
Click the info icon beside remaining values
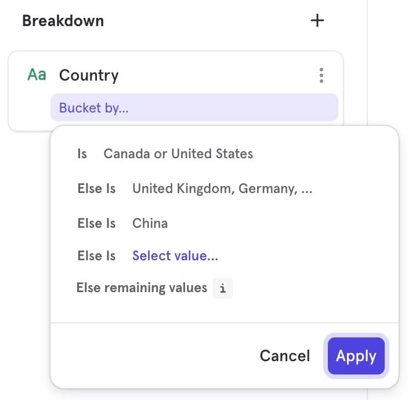click(x=223, y=288)
